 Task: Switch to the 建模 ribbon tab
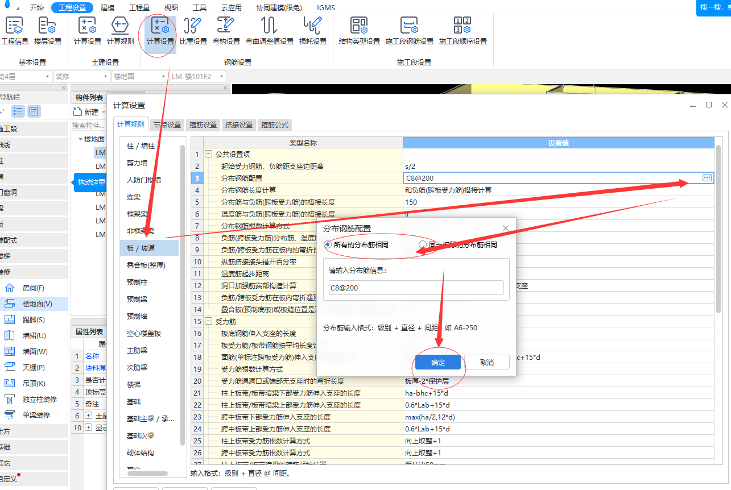108,8
